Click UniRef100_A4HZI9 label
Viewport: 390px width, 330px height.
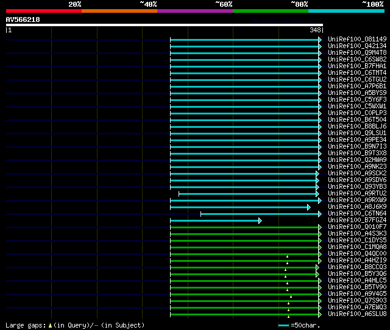pyautogui.click(x=357, y=261)
